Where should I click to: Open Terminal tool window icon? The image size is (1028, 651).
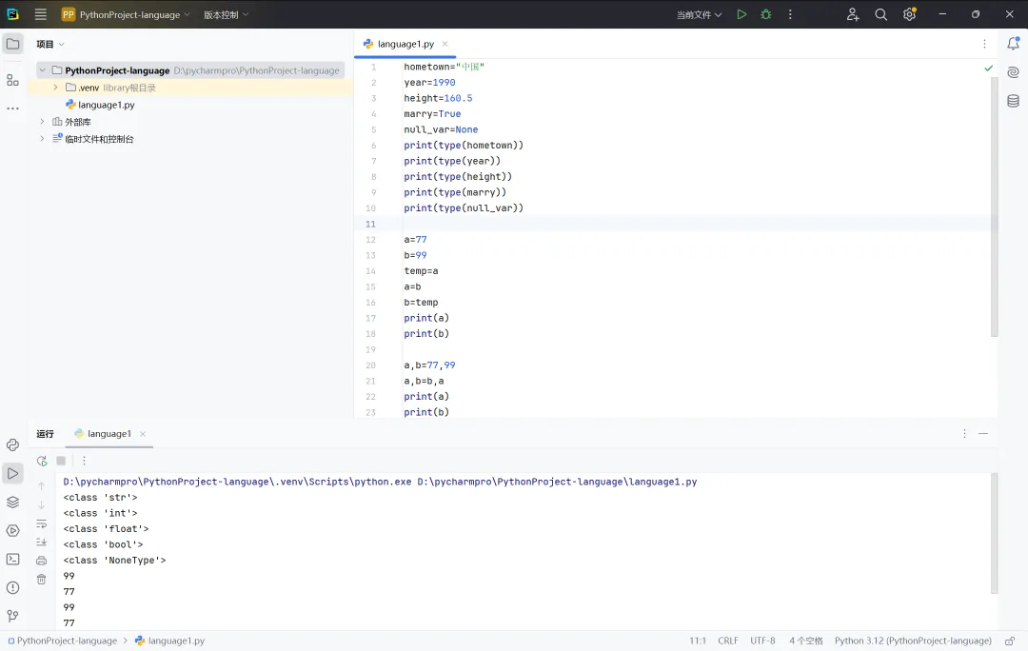(12, 560)
